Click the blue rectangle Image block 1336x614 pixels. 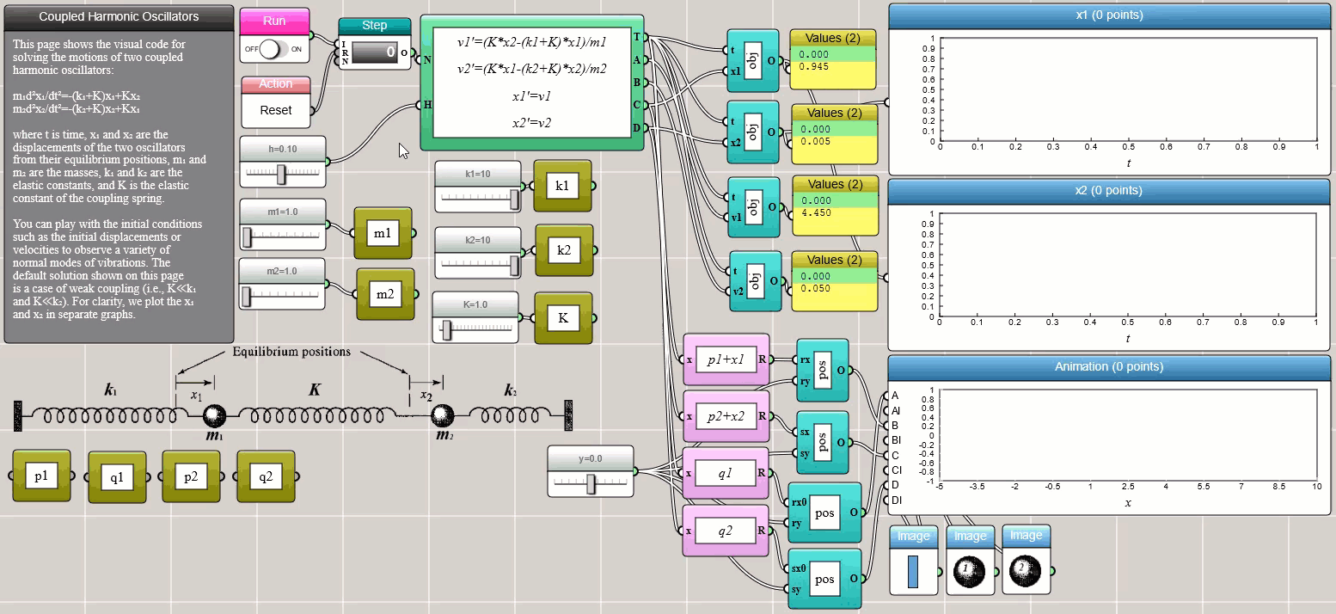(x=913, y=561)
